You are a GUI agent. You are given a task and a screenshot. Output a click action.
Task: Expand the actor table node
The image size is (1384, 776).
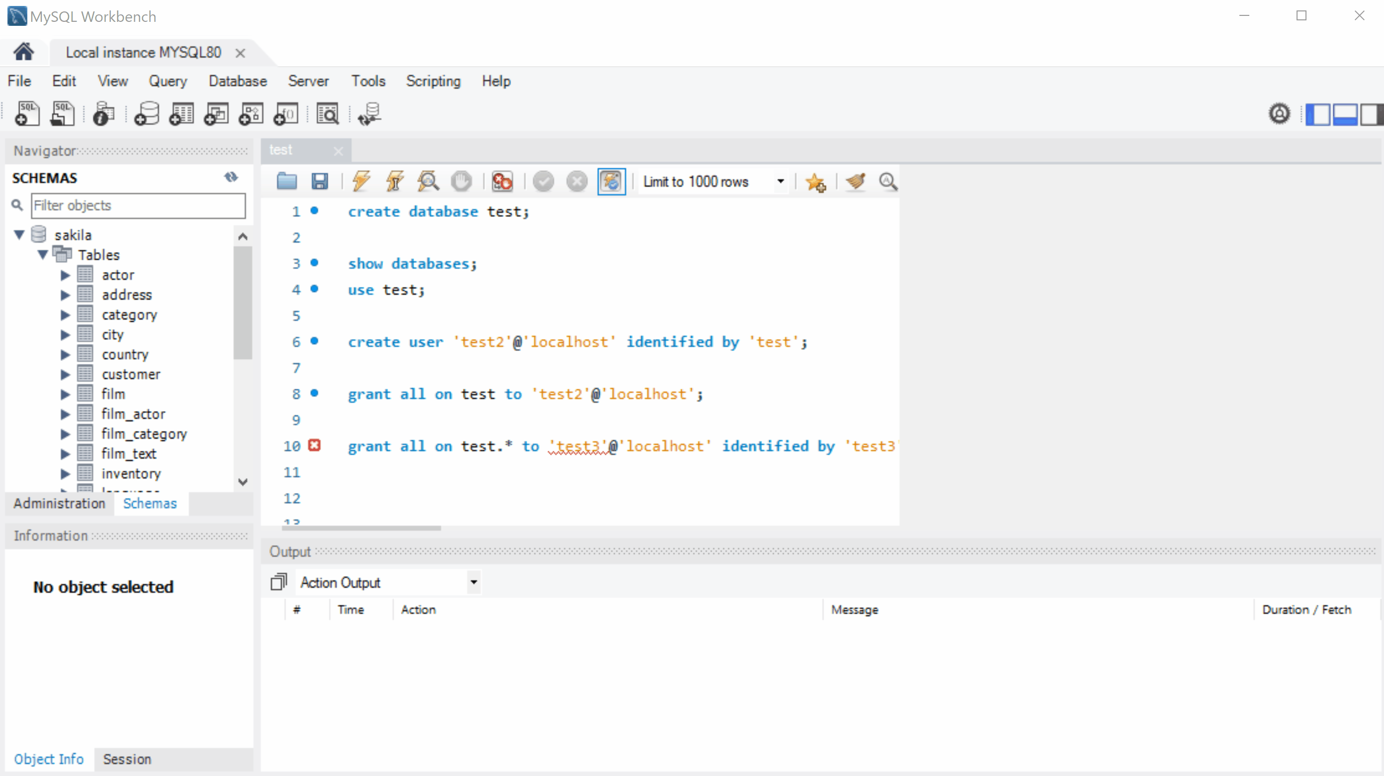(65, 275)
